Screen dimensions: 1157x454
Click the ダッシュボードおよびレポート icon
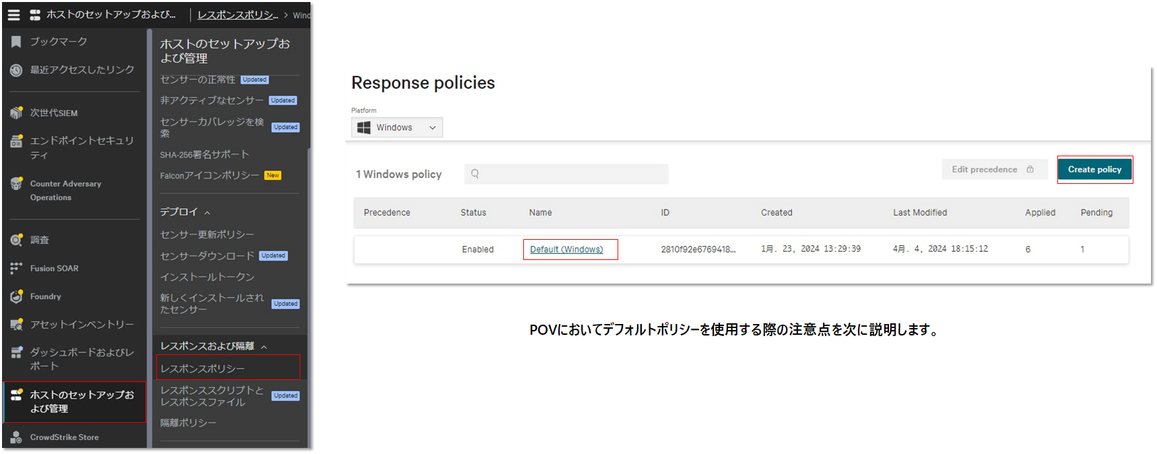pyautogui.click(x=16, y=352)
